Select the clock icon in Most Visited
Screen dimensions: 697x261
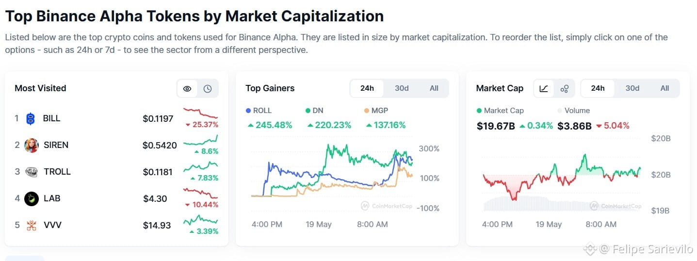[208, 88]
